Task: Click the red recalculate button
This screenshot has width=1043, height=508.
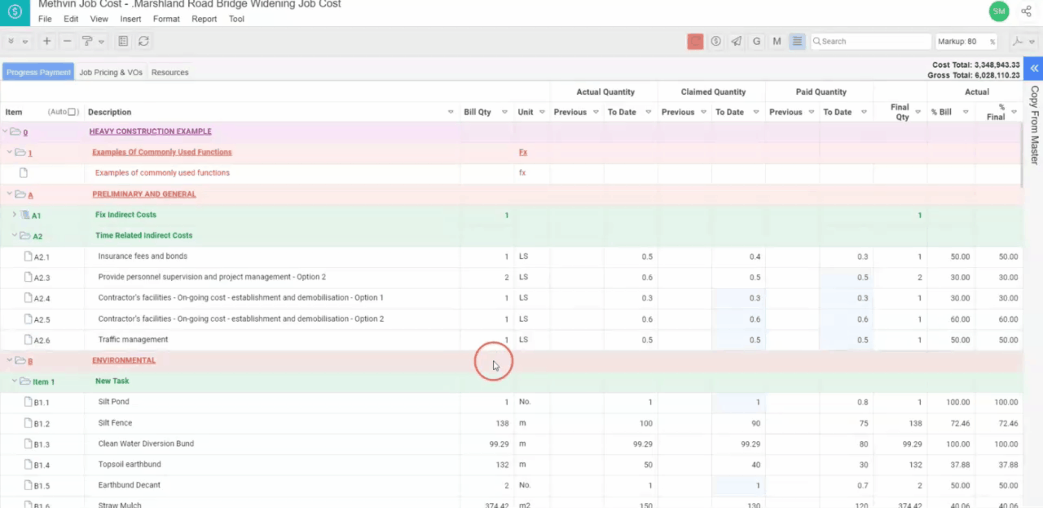Action: pos(695,41)
